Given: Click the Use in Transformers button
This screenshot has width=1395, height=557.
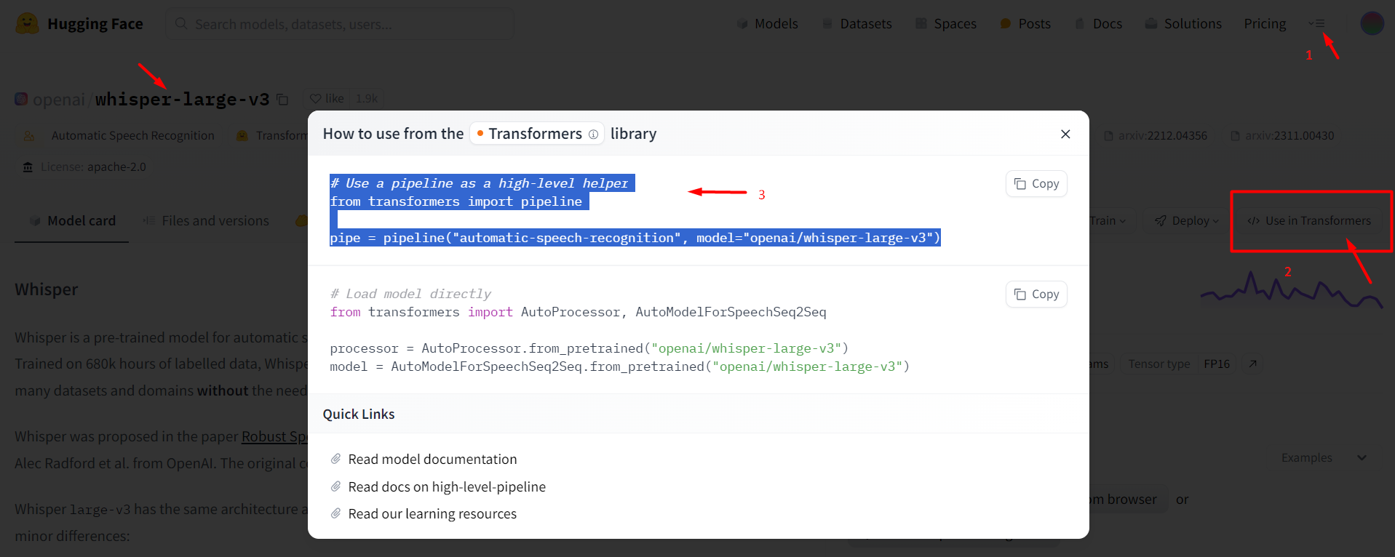Looking at the screenshot, I should tap(1309, 220).
